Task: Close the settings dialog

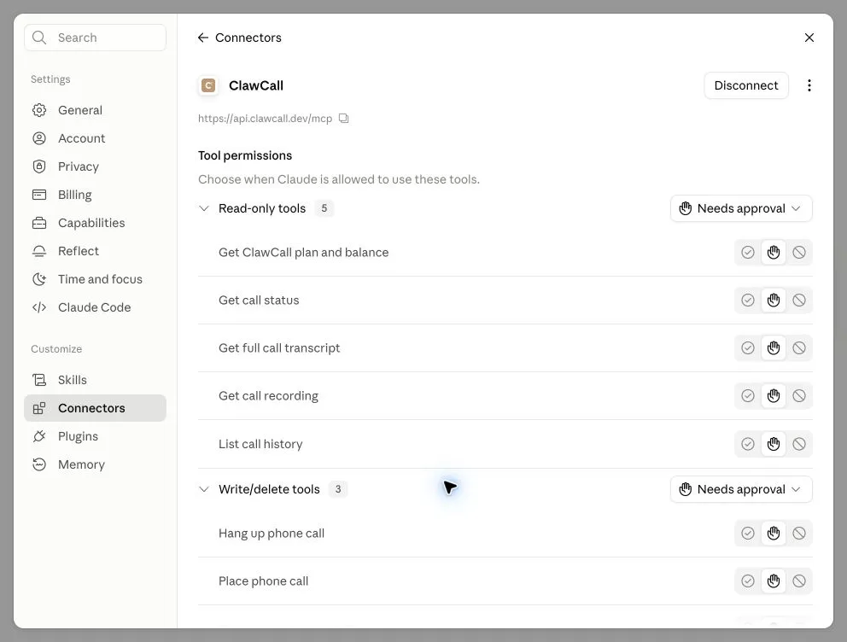Action: click(x=809, y=38)
